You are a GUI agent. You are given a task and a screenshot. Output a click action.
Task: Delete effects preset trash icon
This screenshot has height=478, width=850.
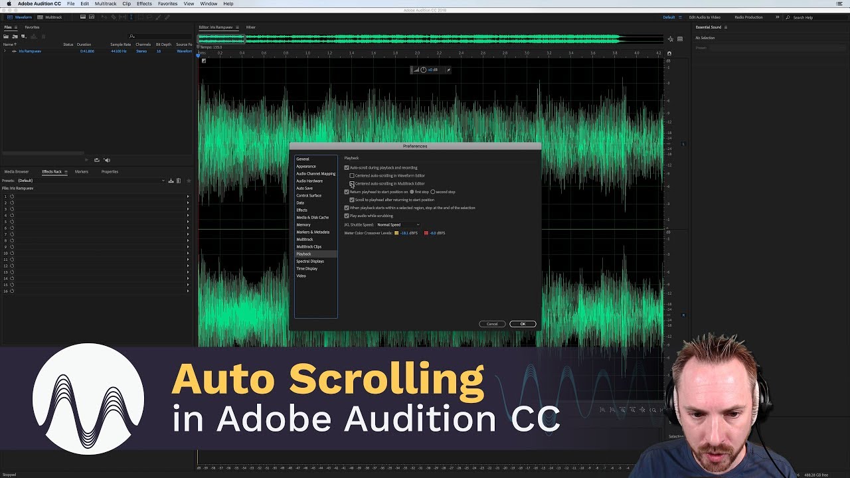(179, 181)
